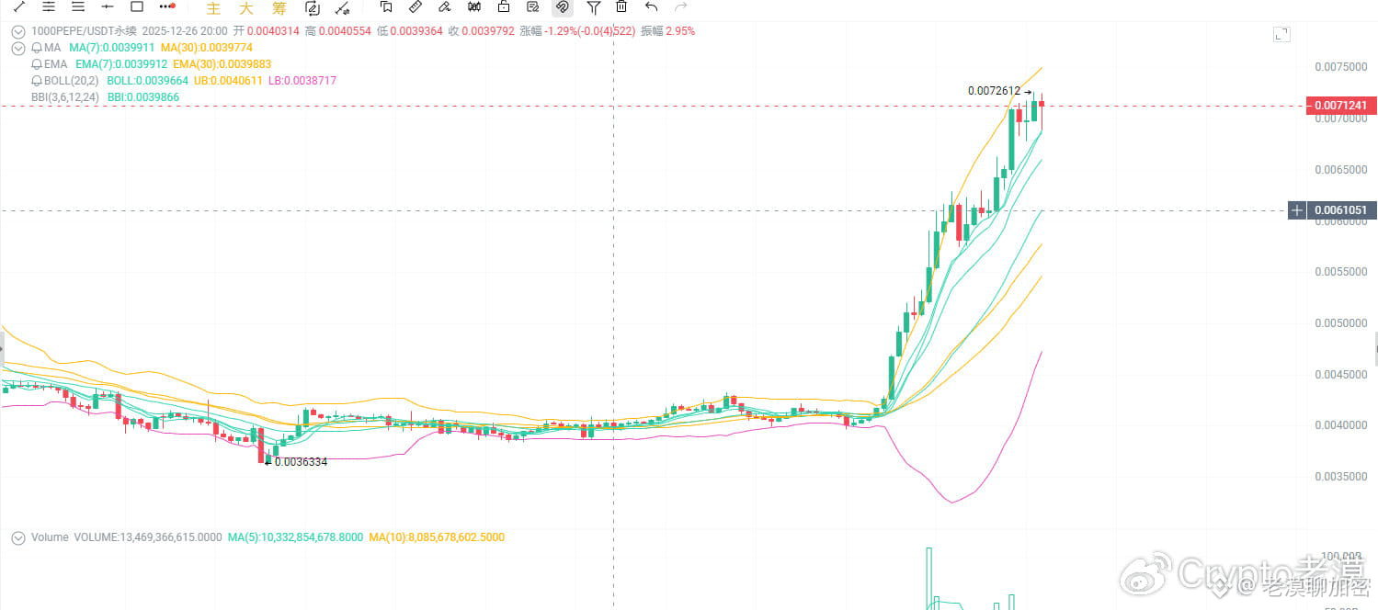Image resolution: width=1378 pixels, height=610 pixels.
Task: Open the EMA indicator label settings
Action: point(55,64)
